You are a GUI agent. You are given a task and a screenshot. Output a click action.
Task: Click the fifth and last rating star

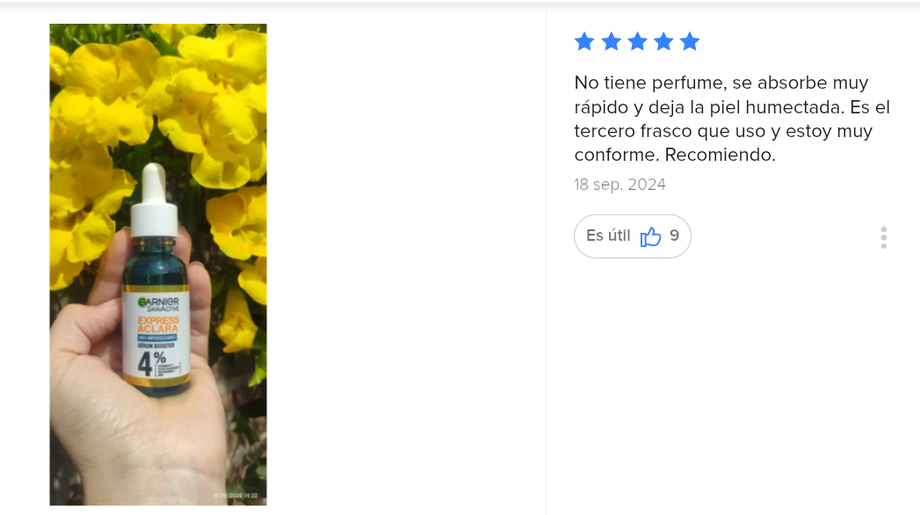(690, 41)
